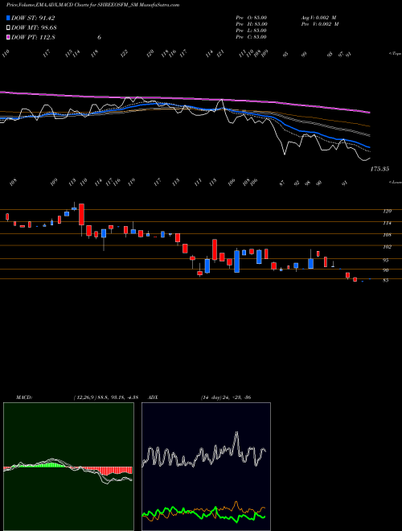This screenshot has width=402, height=531.
Task: Click the 'Pre H: 85.00' high value
Action: pos(252,24)
